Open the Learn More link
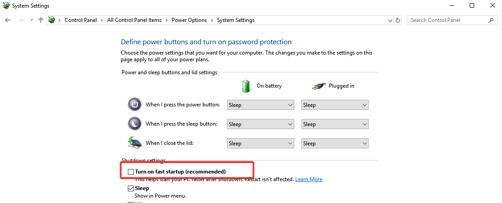Screen dimensions: 502x203 (309, 179)
